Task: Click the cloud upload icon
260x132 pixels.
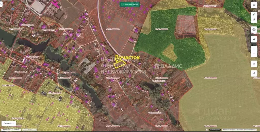Action: [254, 30]
